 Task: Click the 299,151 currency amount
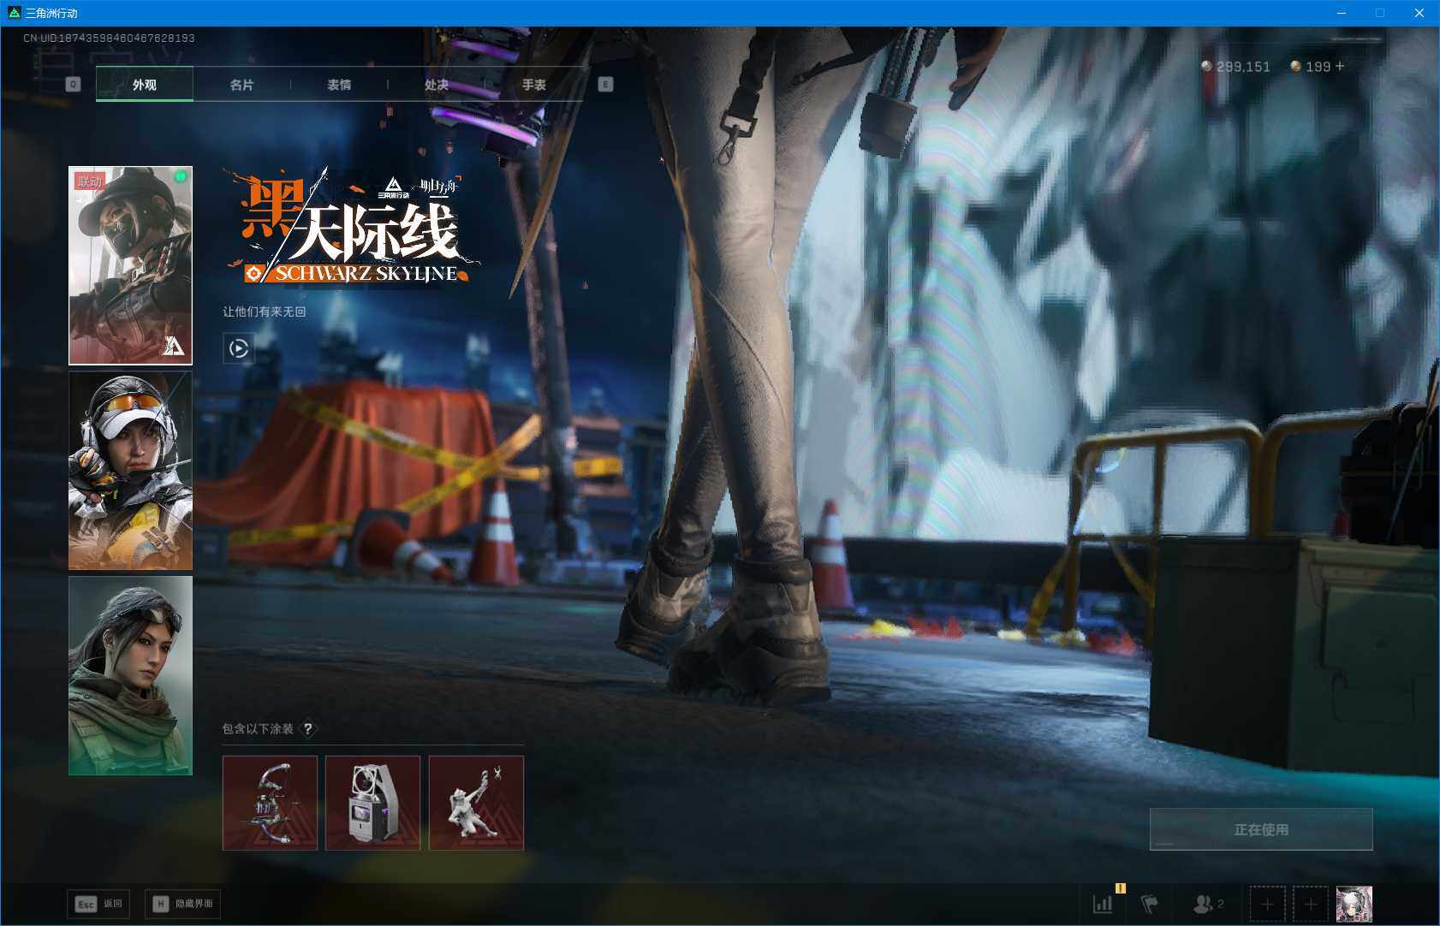(x=1243, y=67)
